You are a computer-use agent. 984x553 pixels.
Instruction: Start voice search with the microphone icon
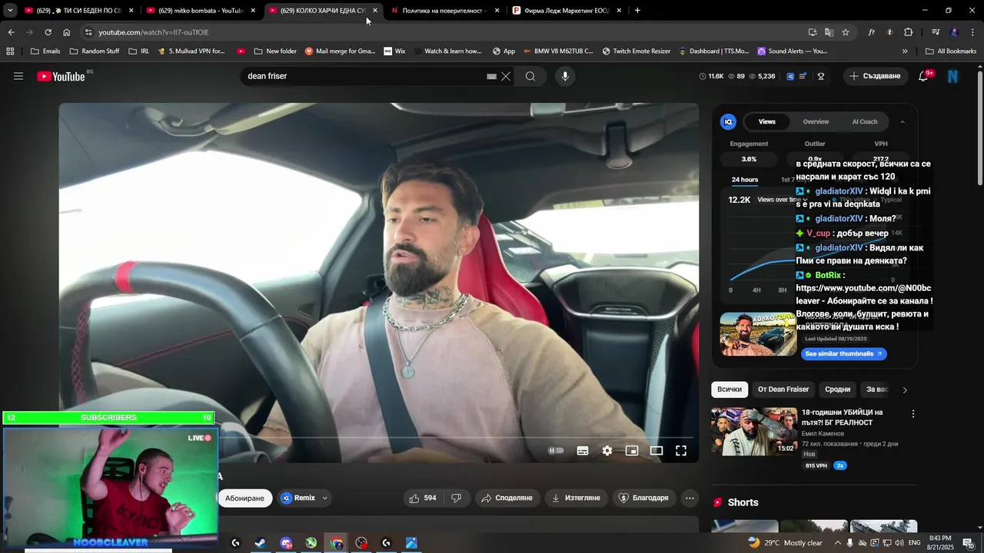(x=565, y=76)
